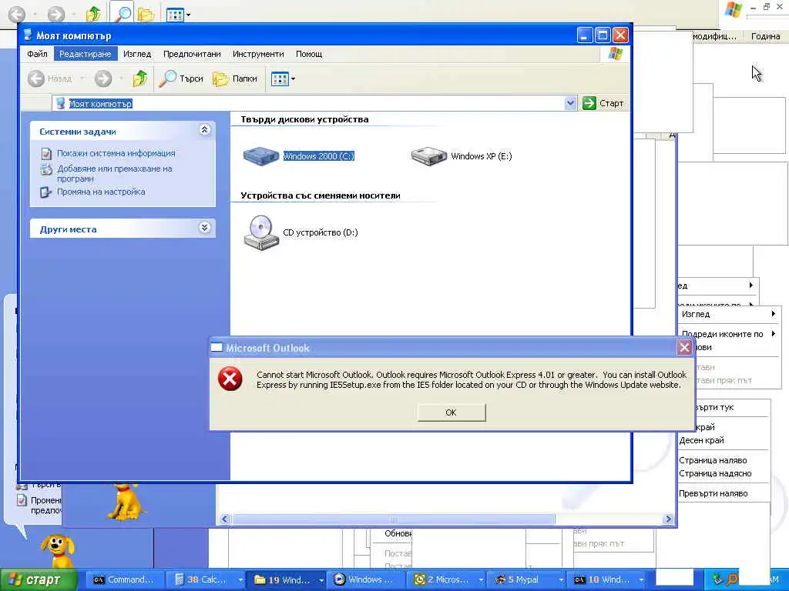Open the back history dropdown arrow beside Назад
Viewport: 789px width, 591px height.
82,78
